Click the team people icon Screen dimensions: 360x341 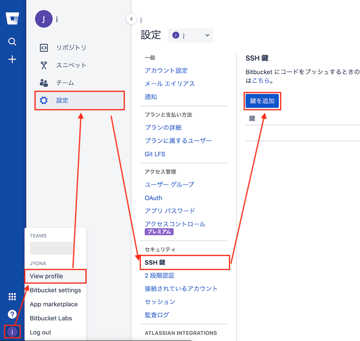tap(44, 83)
